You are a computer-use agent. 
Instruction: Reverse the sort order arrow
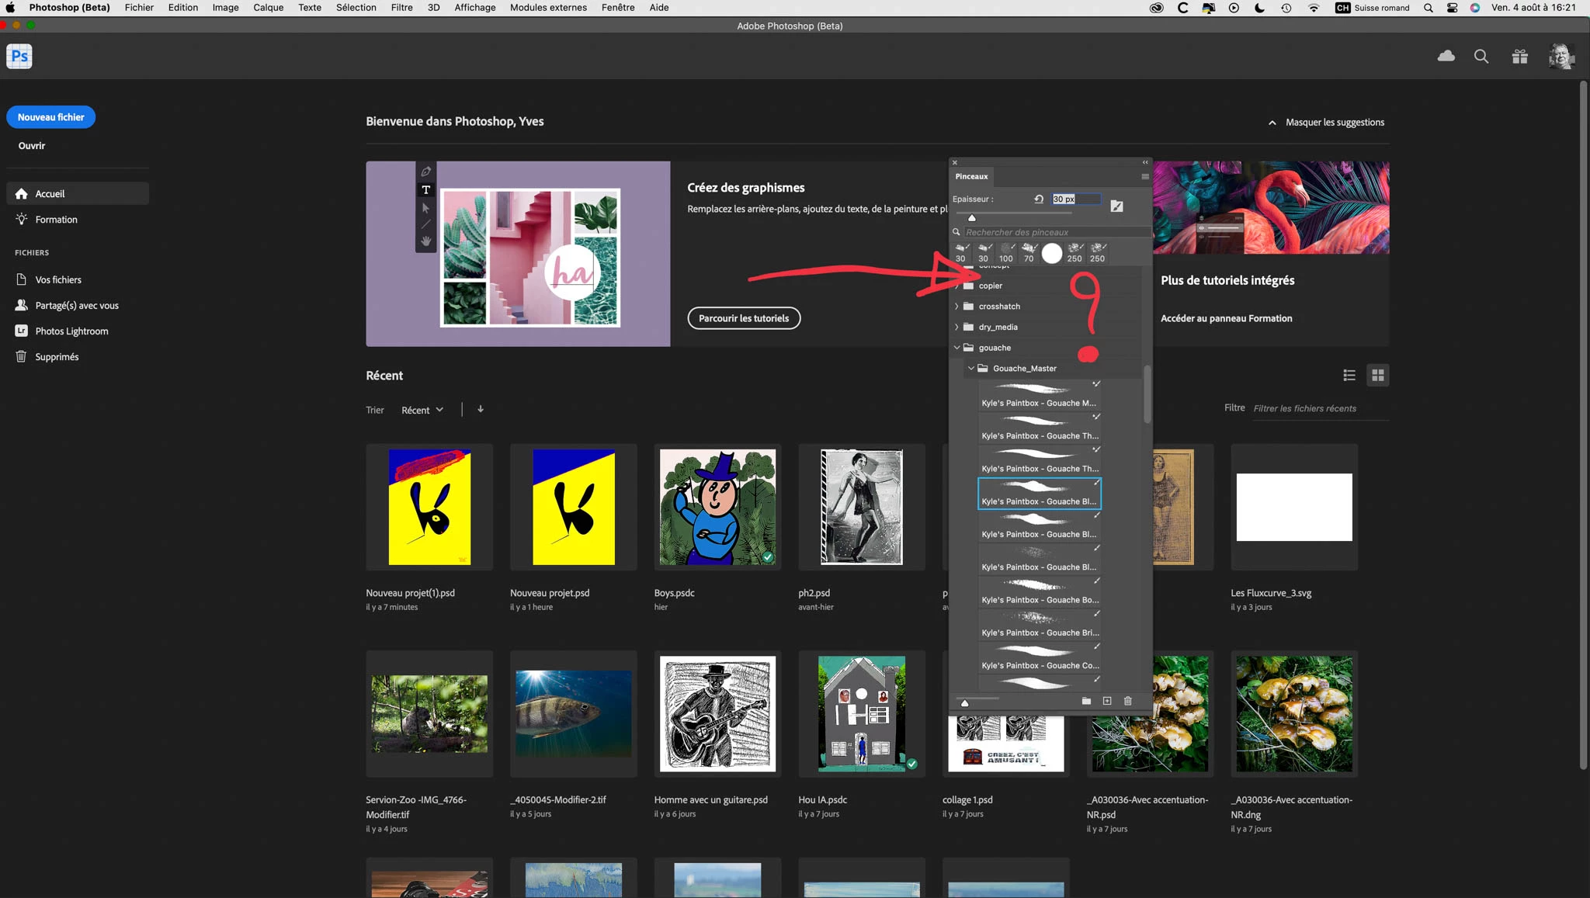point(481,409)
